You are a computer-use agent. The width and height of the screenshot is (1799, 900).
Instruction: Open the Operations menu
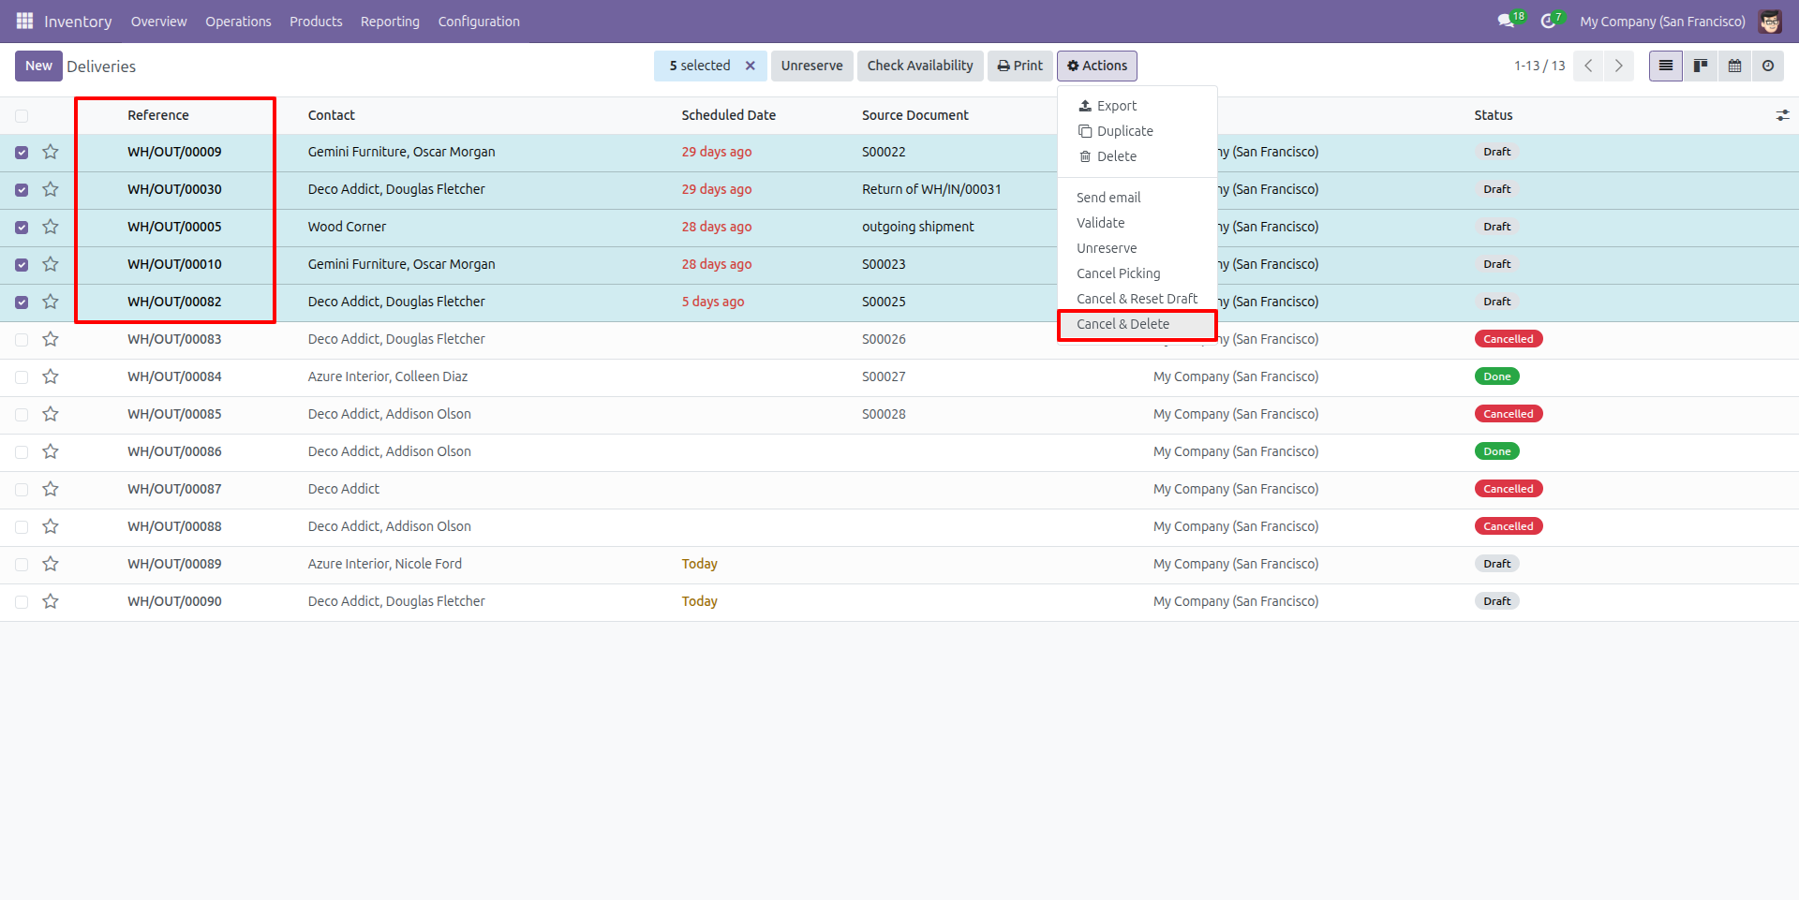[x=238, y=21]
